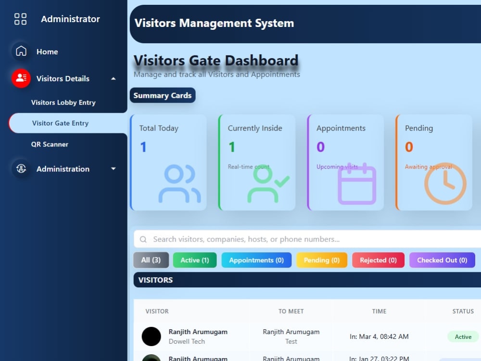
Task: Open the Appointments summary card
Action: [345, 162]
